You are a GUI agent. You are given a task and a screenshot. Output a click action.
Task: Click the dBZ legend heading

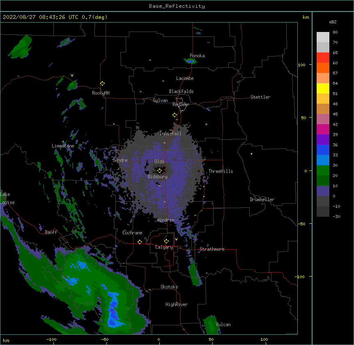pos(333,22)
